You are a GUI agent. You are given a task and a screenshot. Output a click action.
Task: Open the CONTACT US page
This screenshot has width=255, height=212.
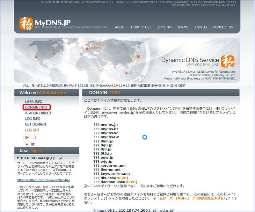223,27
